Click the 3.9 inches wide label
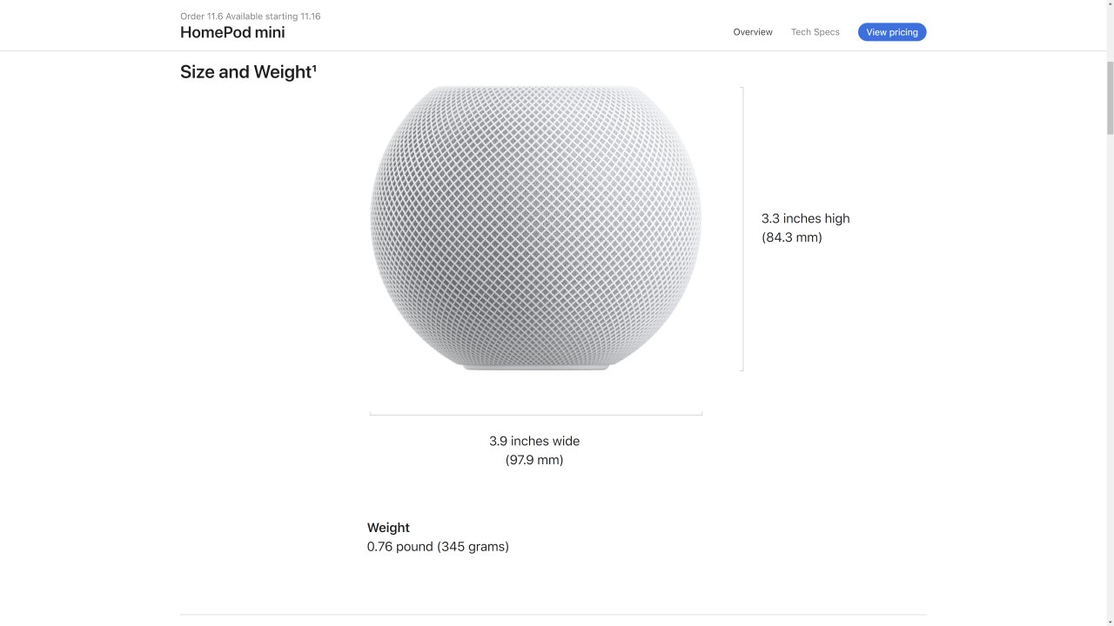Viewport: 1114px width, 626px height. pos(534,441)
